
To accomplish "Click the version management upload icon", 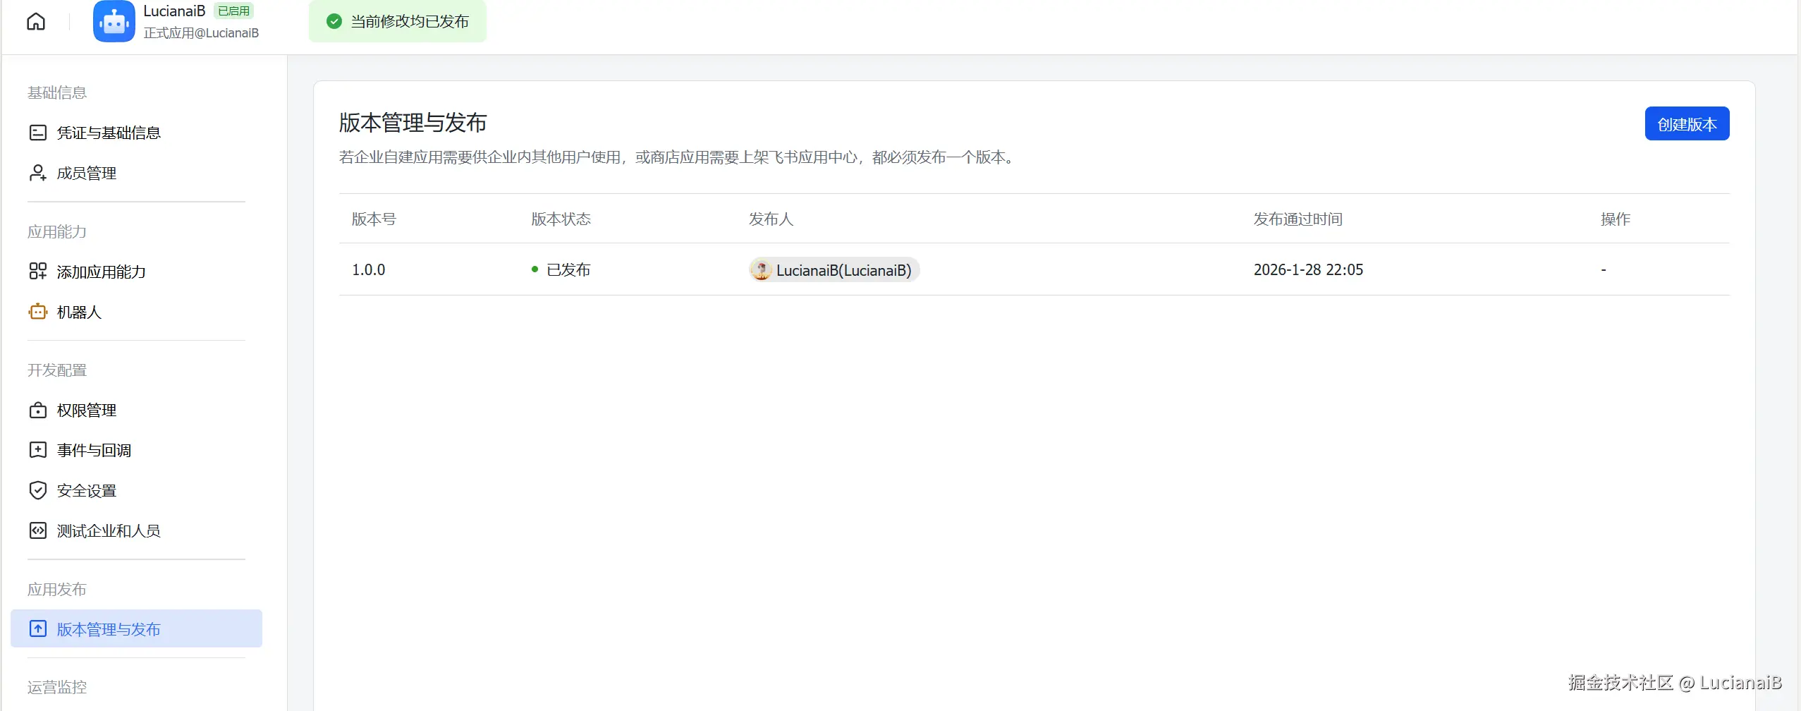I will [x=38, y=629].
